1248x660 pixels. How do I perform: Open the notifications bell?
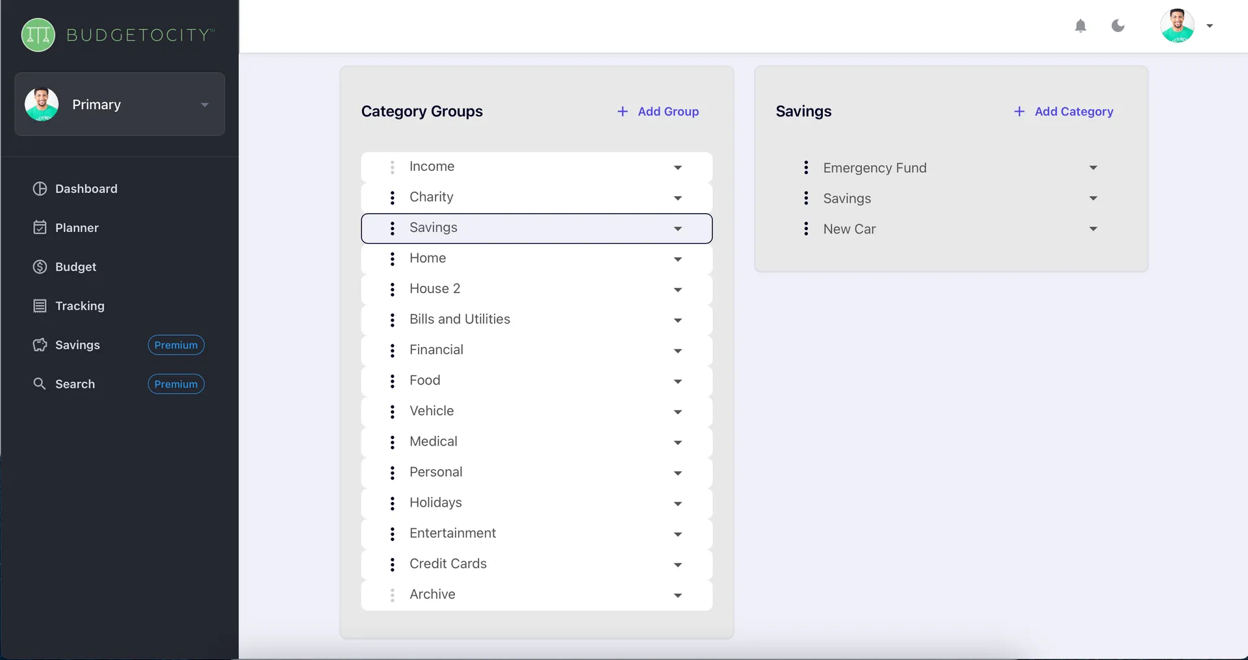click(1080, 26)
